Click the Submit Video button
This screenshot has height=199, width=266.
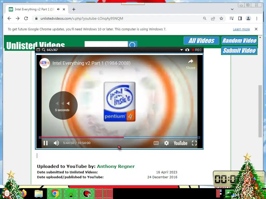click(239, 51)
